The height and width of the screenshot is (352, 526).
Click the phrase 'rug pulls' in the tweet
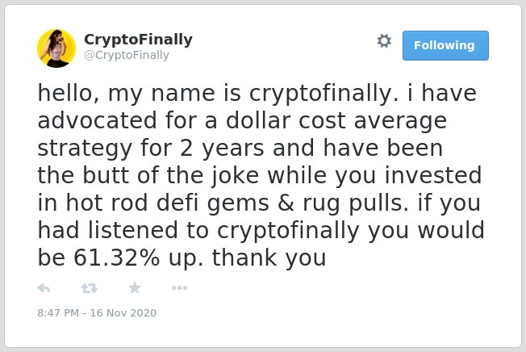(x=355, y=203)
